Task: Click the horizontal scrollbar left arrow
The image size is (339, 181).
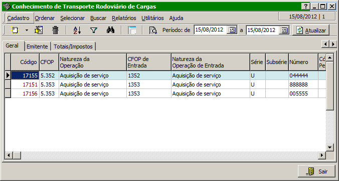Action: coord(9,155)
